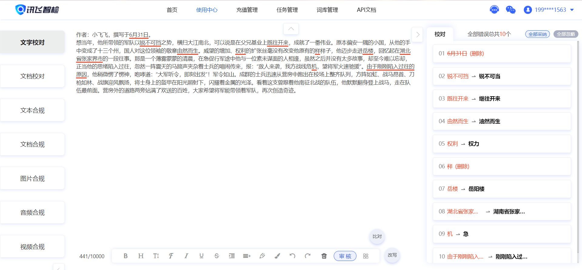The image size is (582, 270).
Task: Click the undo arrow icon
Action: pyautogui.click(x=292, y=256)
